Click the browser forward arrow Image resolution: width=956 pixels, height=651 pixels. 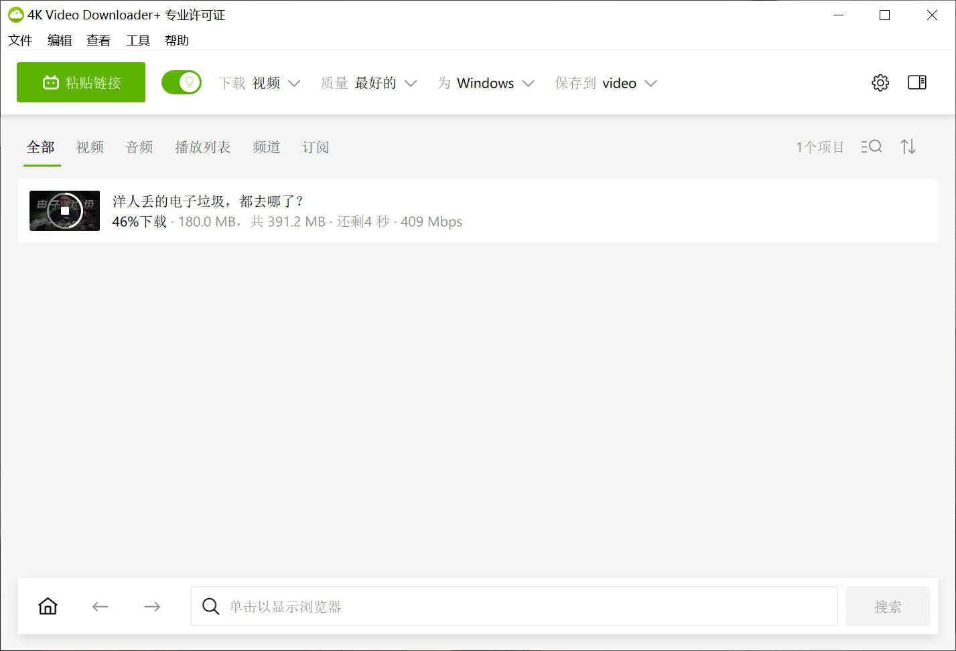click(152, 606)
